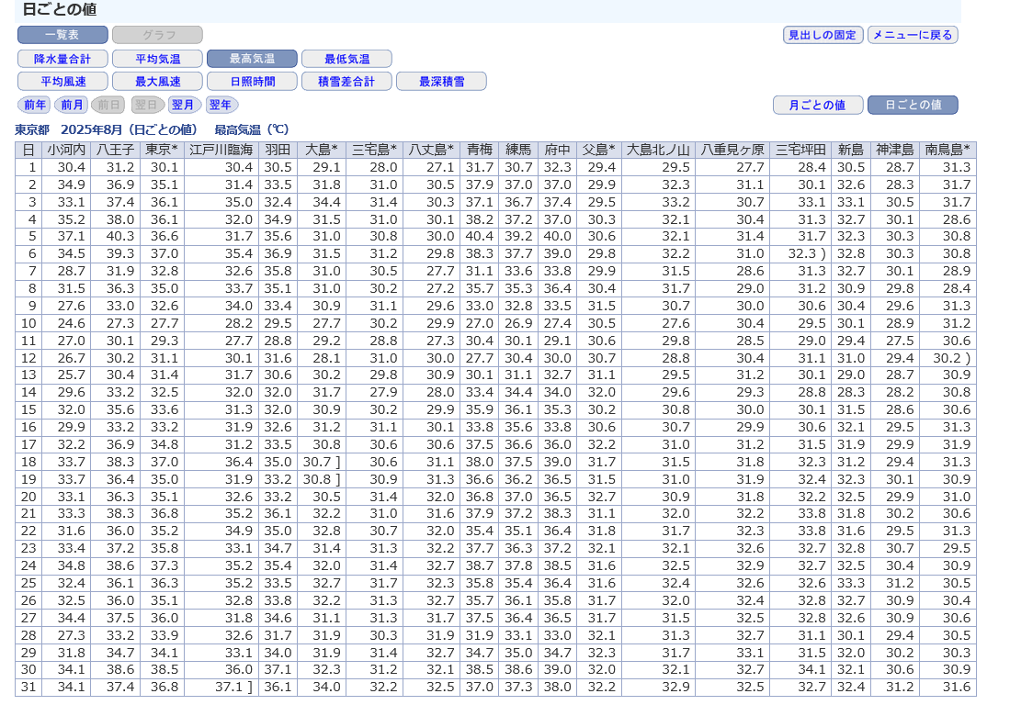Viewport: 1010px width, 705px height.
Task: Select 最大風速 data type
Action: coord(158,82)
